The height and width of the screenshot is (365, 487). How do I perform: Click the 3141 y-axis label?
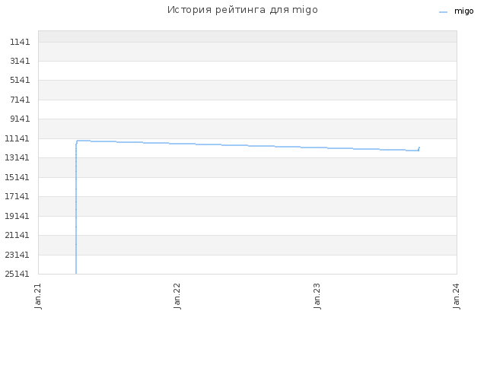tap(20, 61)
